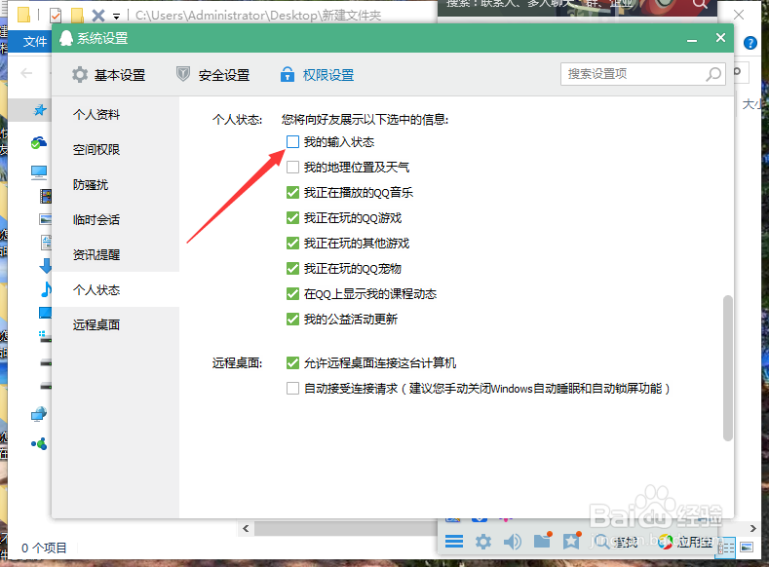Open the Music note icon in Explorer

46,289
